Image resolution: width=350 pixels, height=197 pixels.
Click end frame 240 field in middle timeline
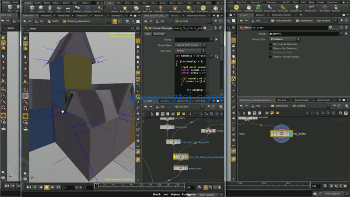click(x=190, y=187)
